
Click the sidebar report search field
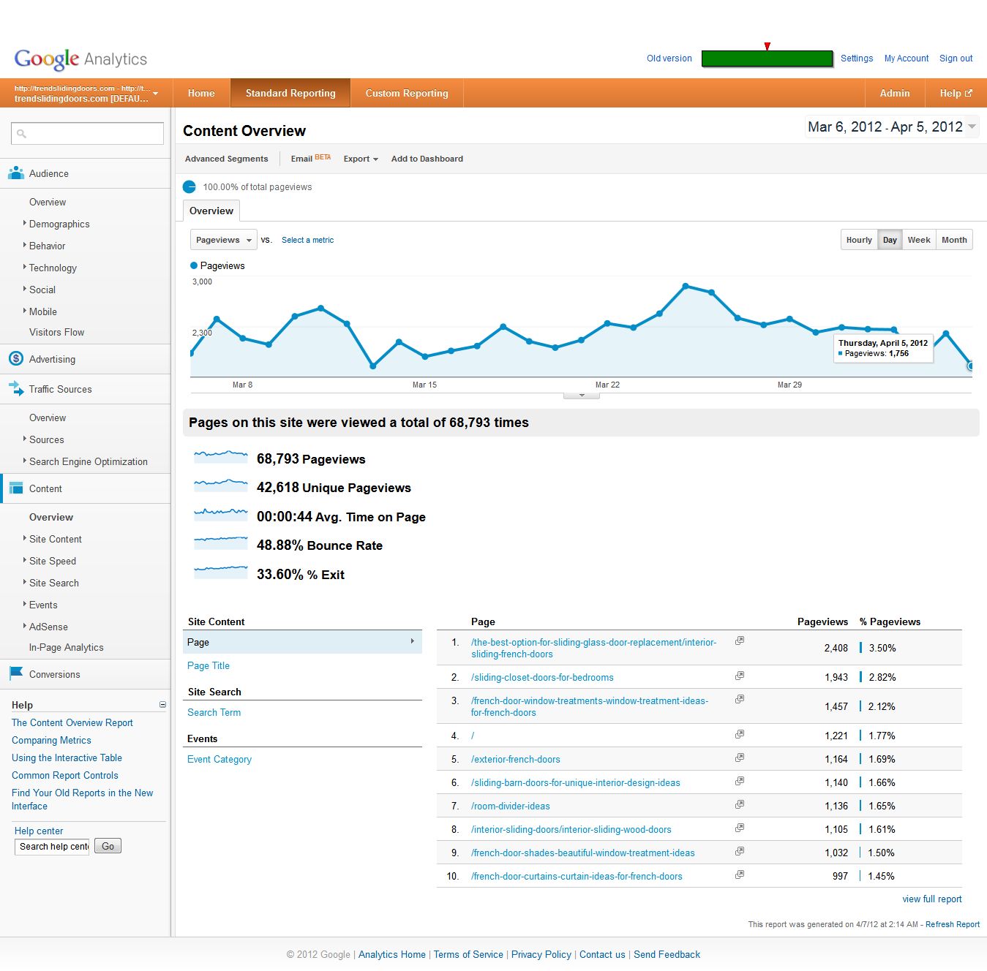(x=88, y=133)
